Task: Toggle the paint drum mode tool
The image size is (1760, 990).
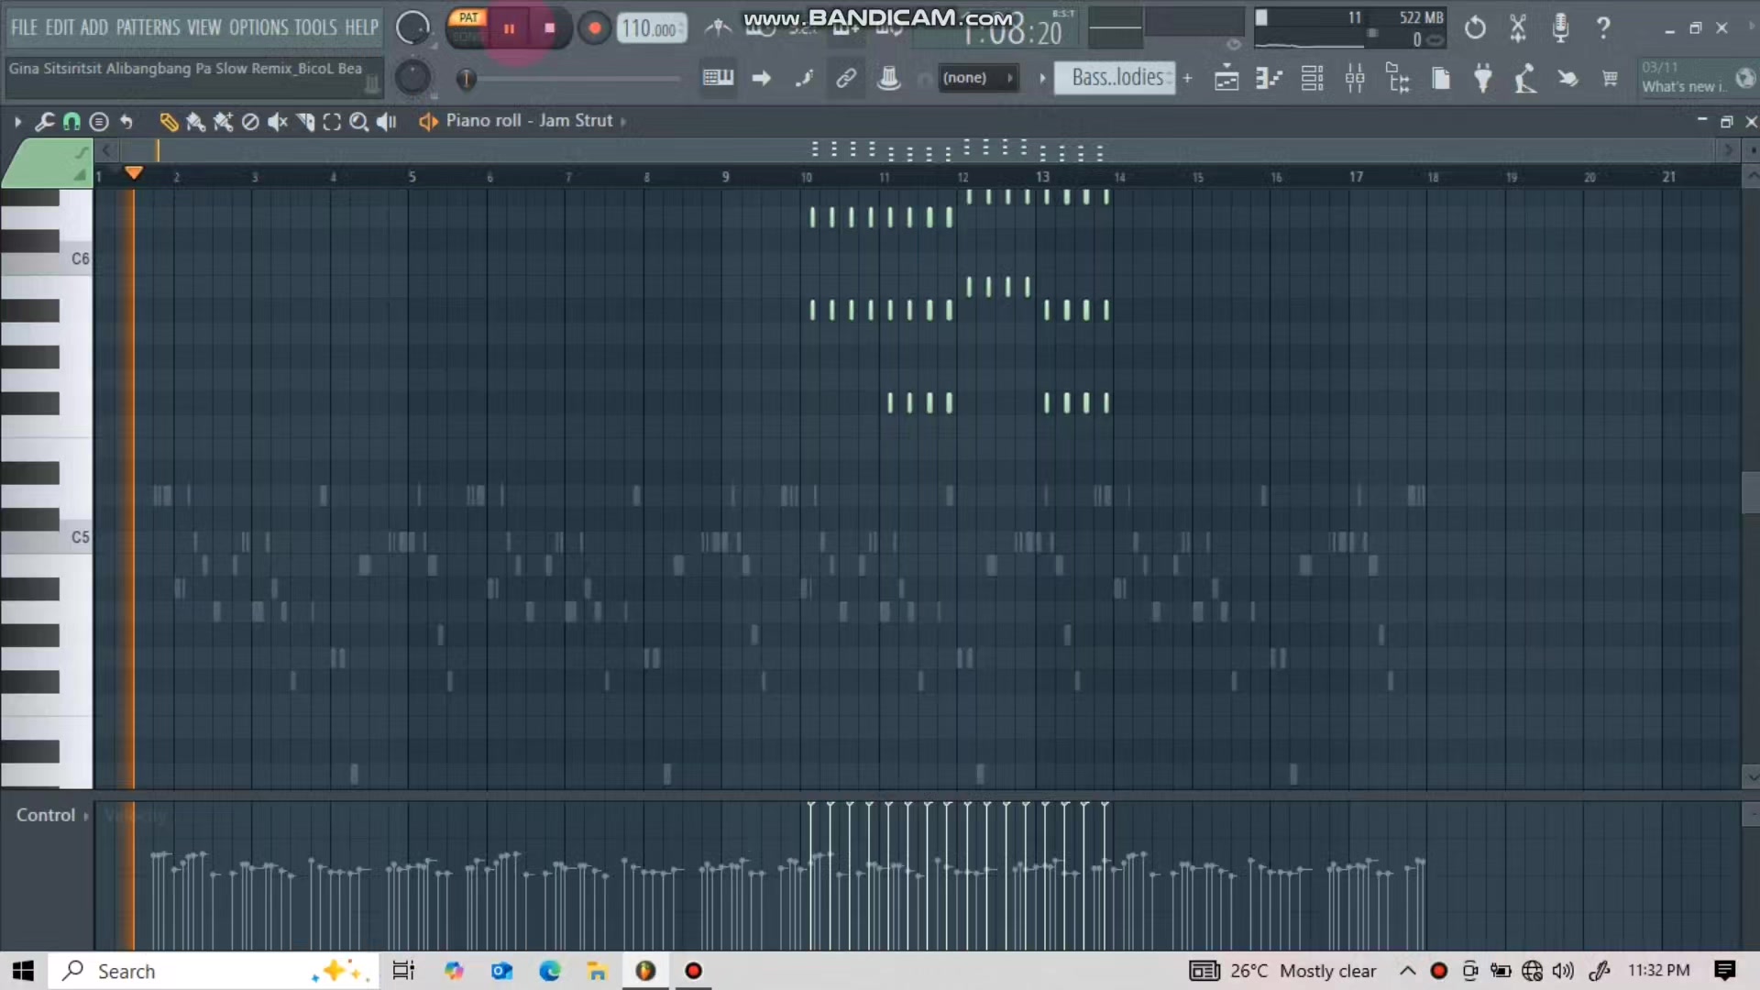Action: (223, 121)
